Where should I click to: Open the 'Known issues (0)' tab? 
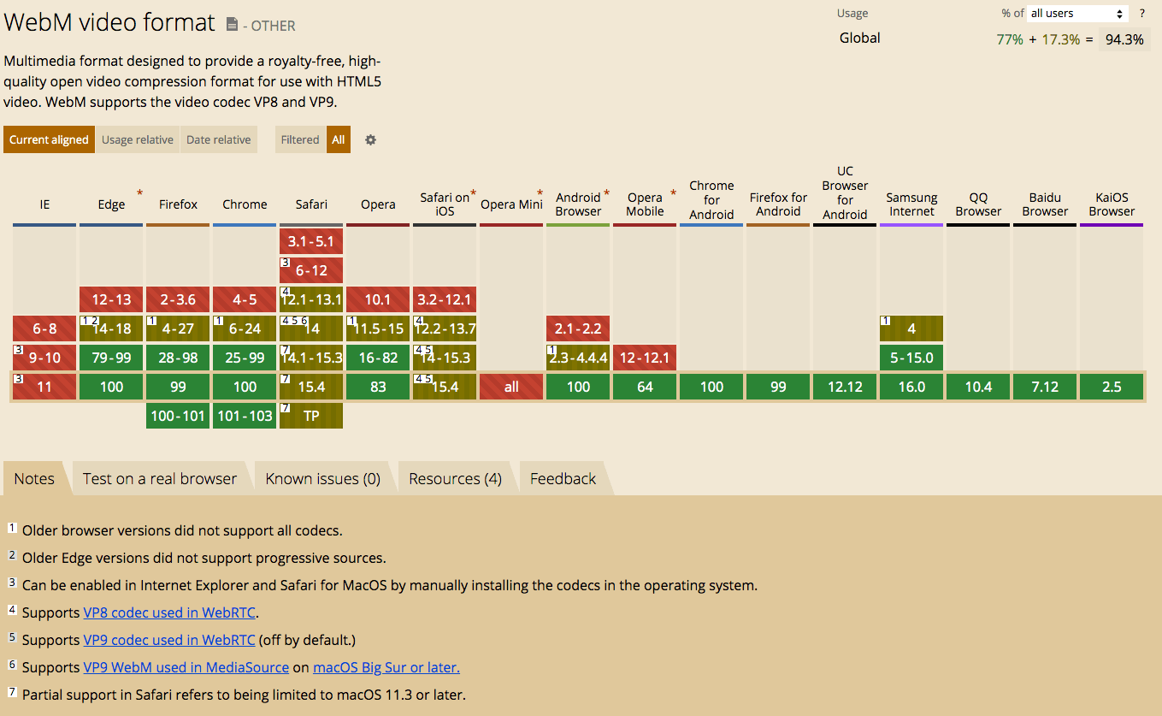click(x=323, y=478)
